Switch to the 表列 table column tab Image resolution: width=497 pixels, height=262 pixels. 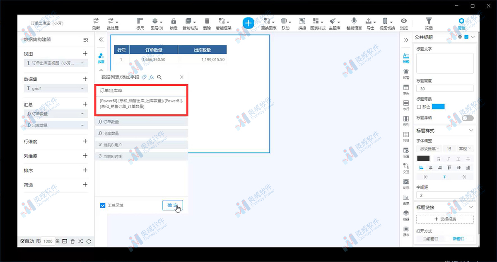coord(406,121)
